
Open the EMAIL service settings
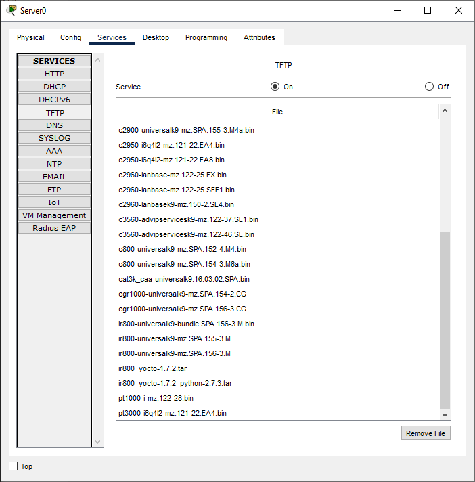(x=54, y=177)
